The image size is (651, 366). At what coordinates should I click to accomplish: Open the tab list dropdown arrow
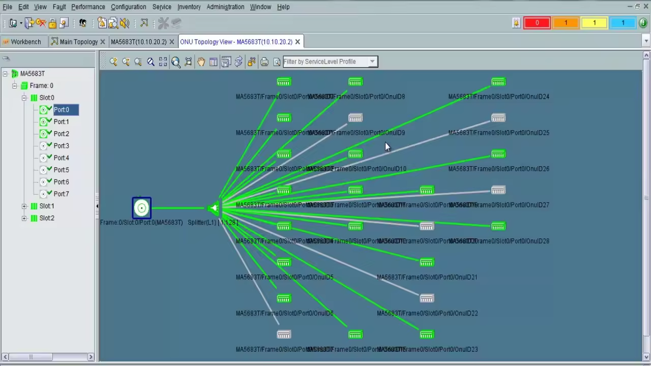pyautogui.click(x=646, y=41)
